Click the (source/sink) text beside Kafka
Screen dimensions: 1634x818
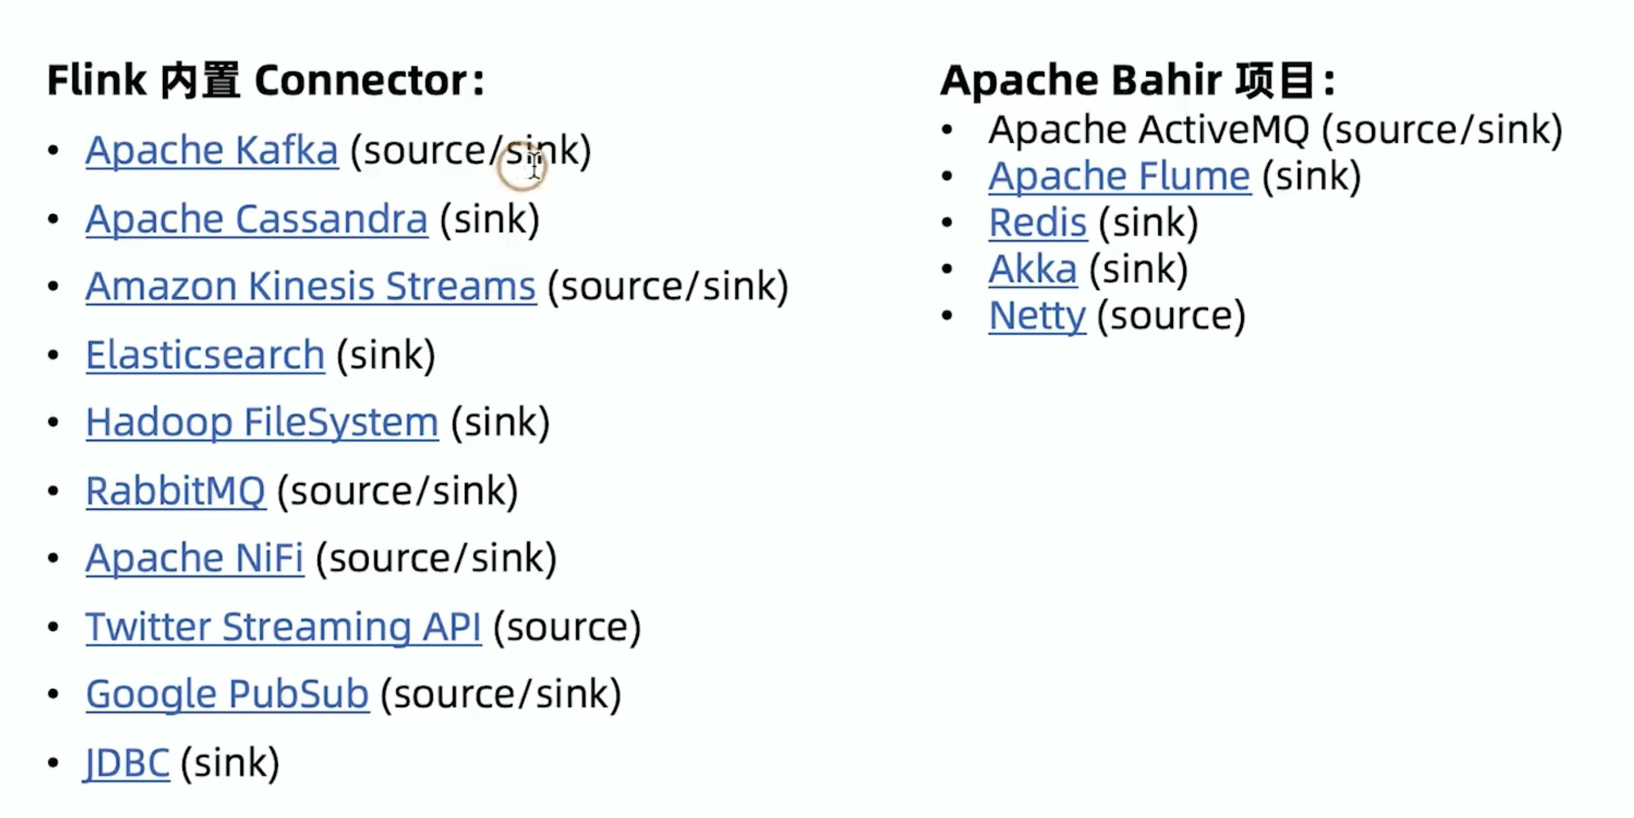471,151
